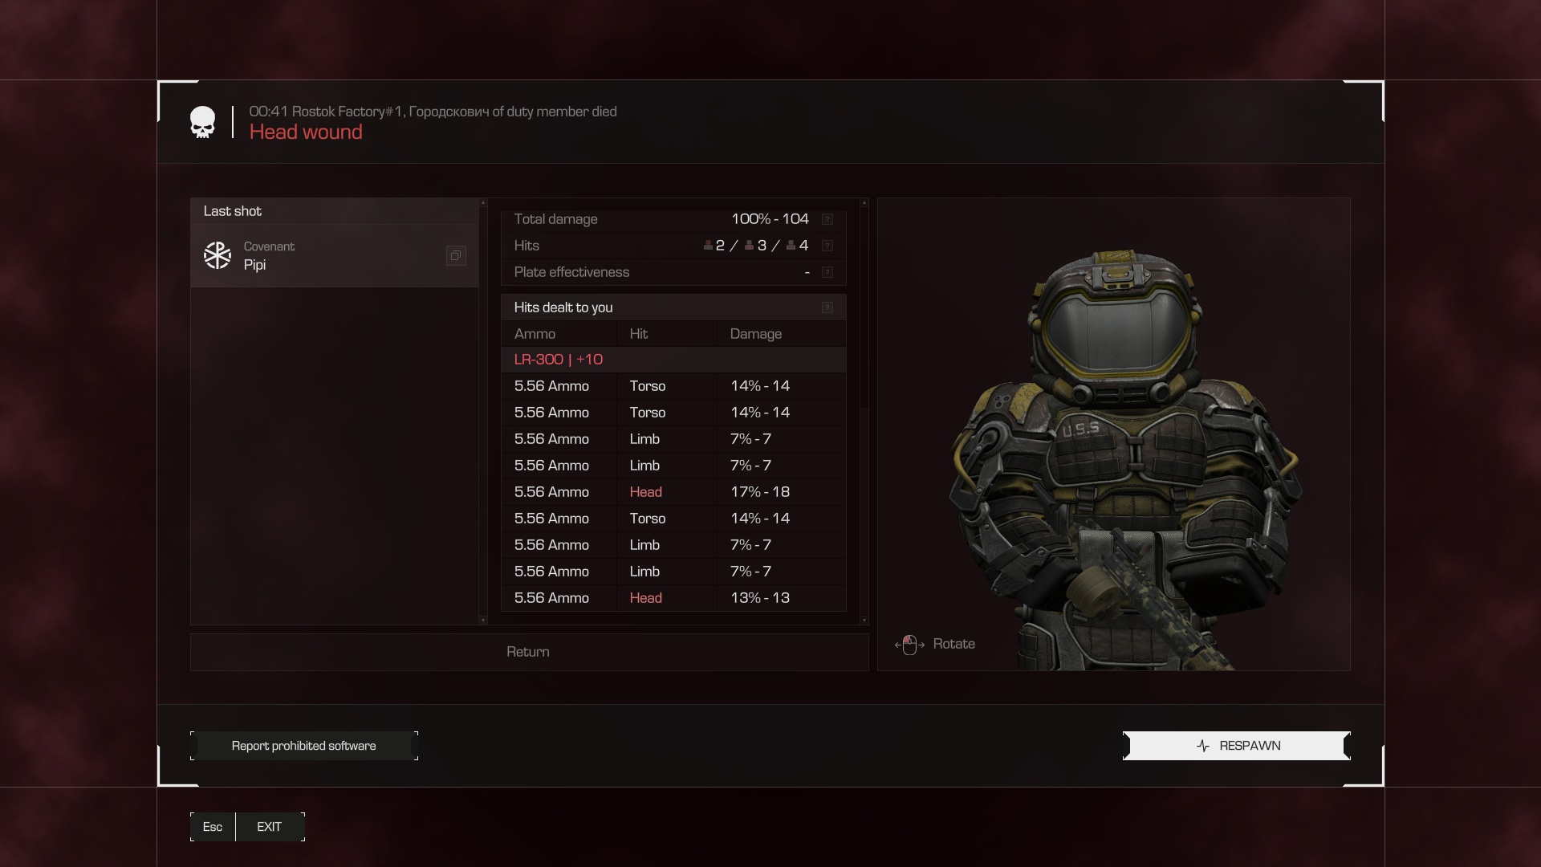
Task: Open help icon for Total damage
Action: click(x=827, y=219)
